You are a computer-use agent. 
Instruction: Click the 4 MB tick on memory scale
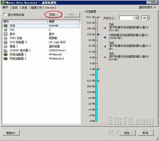pyautogui.click(x=96, y=121)
